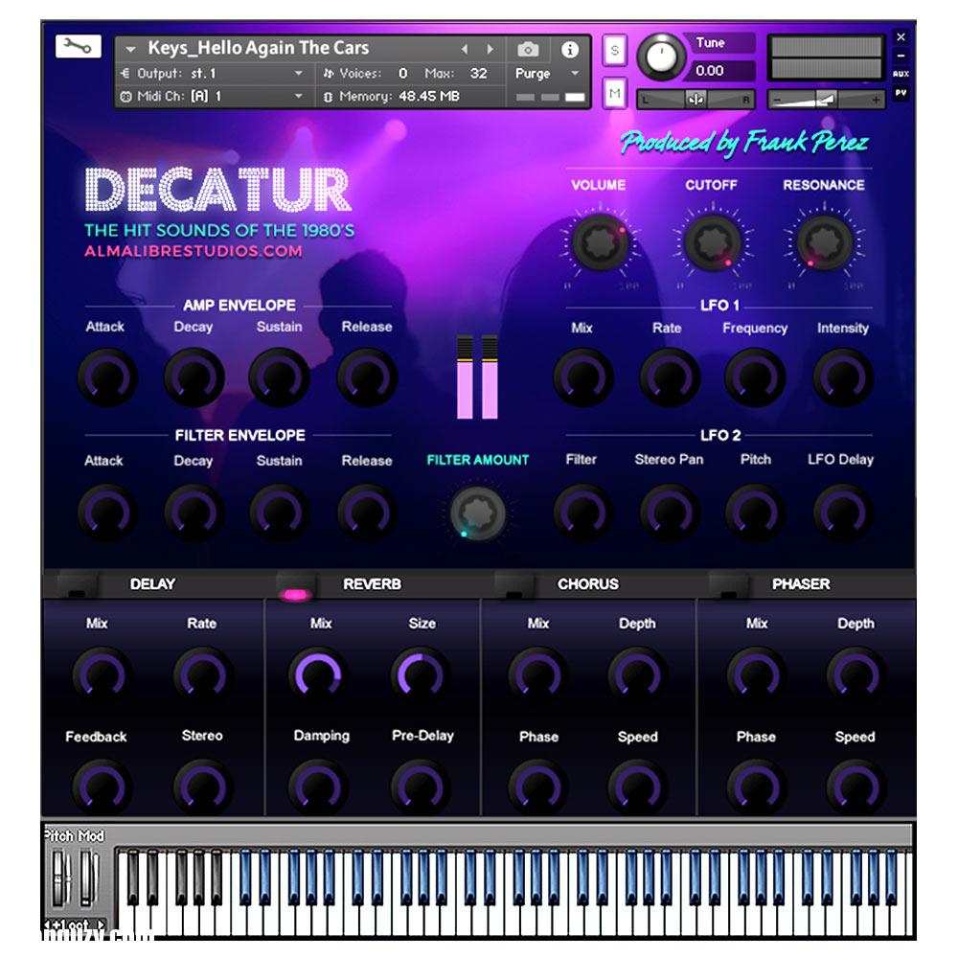
Task: Click the Phaser Speed knob
Action: click(855, 787)
